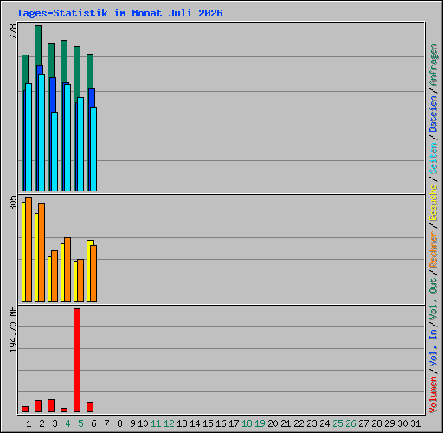This screenshot has height=433, width=443.
Task: Click the tall red volume bar for day 5
Action: [77, 360]
